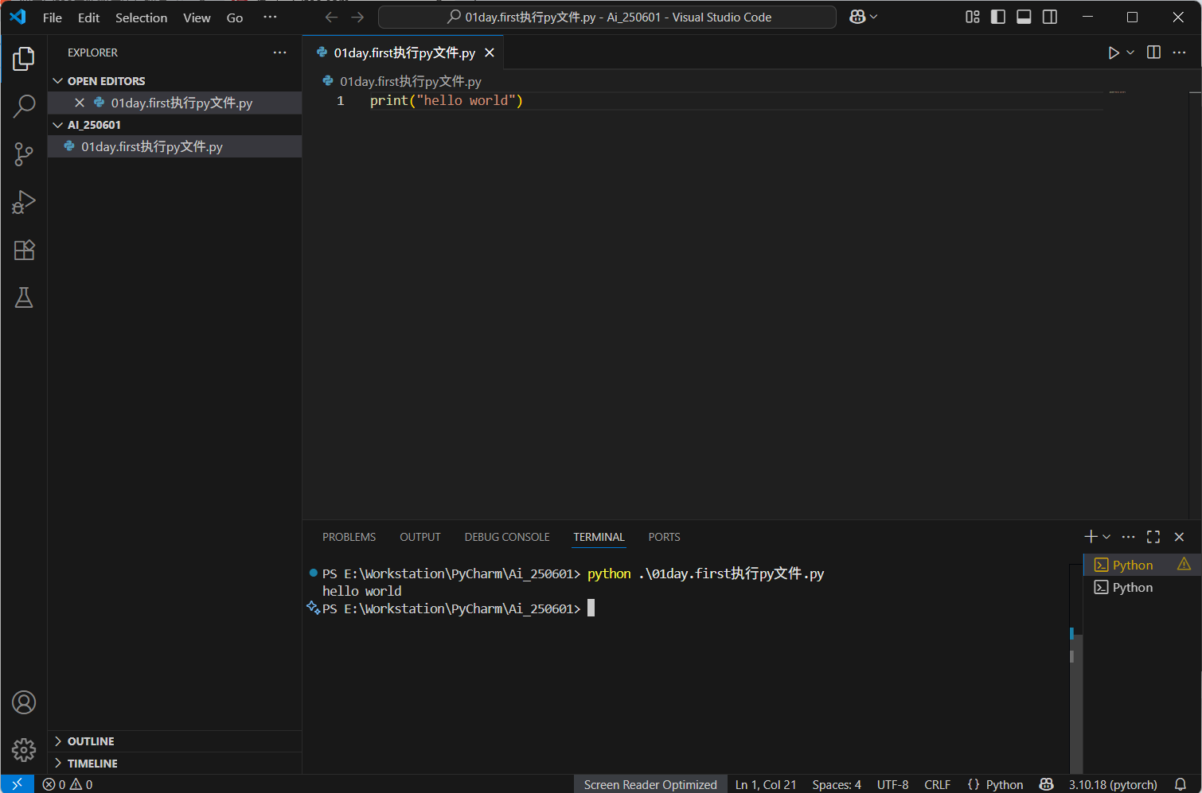The width and height of the screenshot is (1202, 793).
Task: Click Screen Reader Optimized status entry
Action: 650,784
